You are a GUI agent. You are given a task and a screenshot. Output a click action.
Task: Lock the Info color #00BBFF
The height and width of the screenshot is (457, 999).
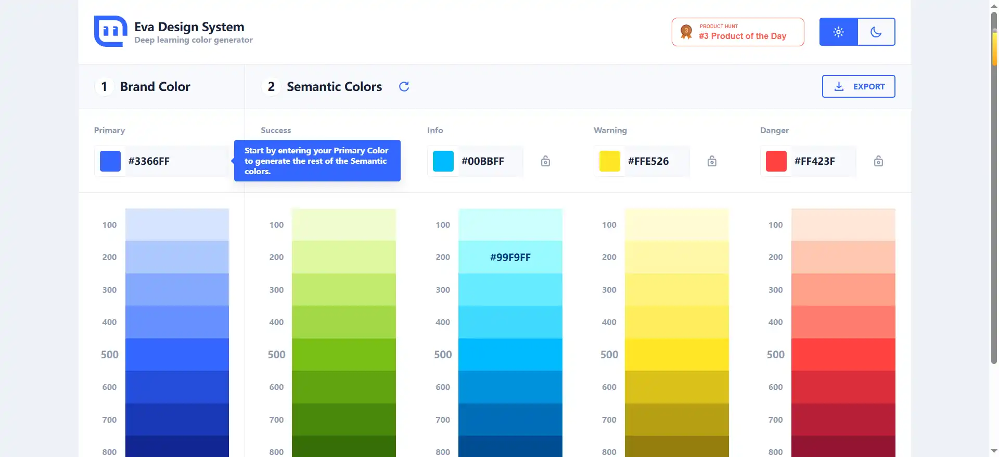[x=545, y=161]
